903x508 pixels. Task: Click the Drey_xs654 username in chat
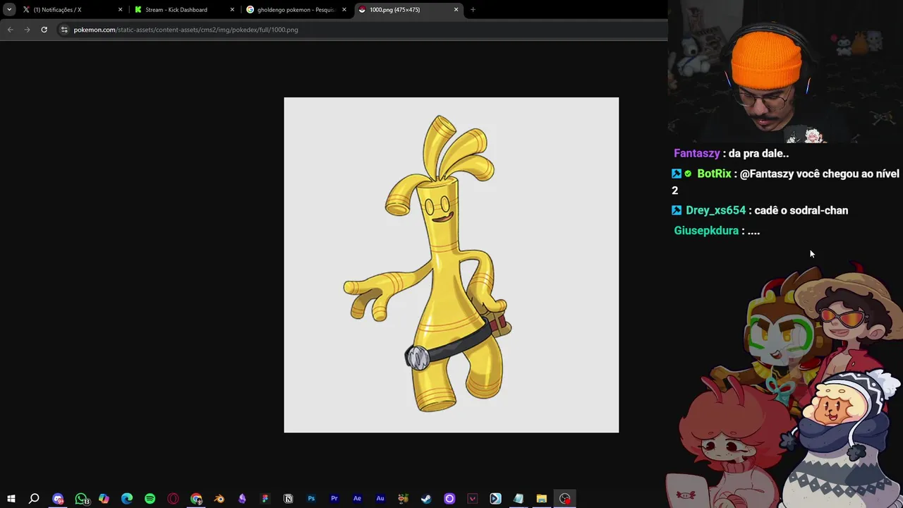click(715, 210)
